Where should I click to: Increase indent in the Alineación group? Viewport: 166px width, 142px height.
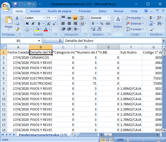[69, 29]
